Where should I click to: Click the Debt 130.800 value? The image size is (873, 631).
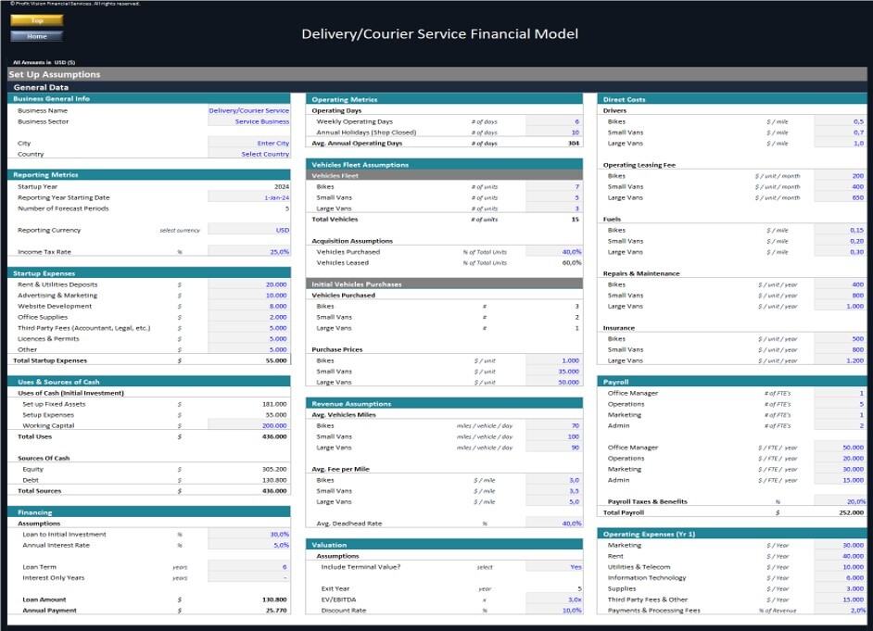pyautogui.click(x=274, y=480)
